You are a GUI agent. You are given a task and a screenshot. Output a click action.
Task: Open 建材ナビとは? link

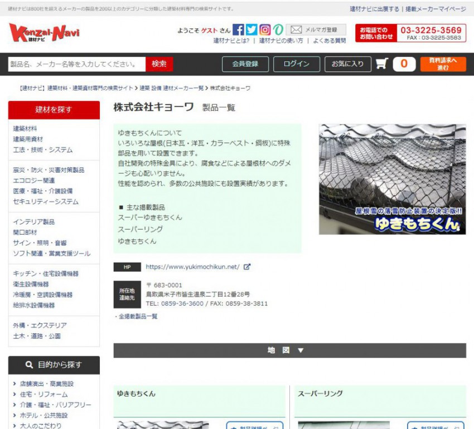231,41
